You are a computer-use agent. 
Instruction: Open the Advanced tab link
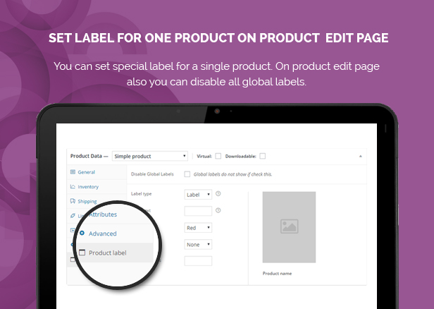point(102,234)
